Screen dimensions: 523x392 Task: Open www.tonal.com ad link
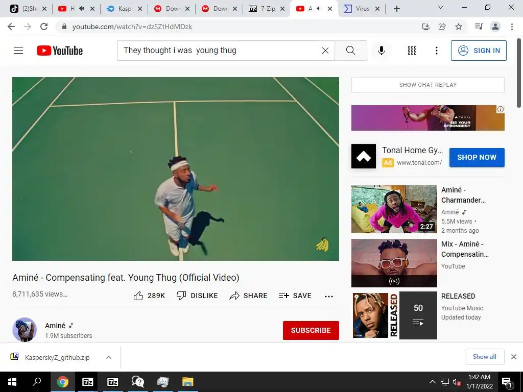[419, 163]
